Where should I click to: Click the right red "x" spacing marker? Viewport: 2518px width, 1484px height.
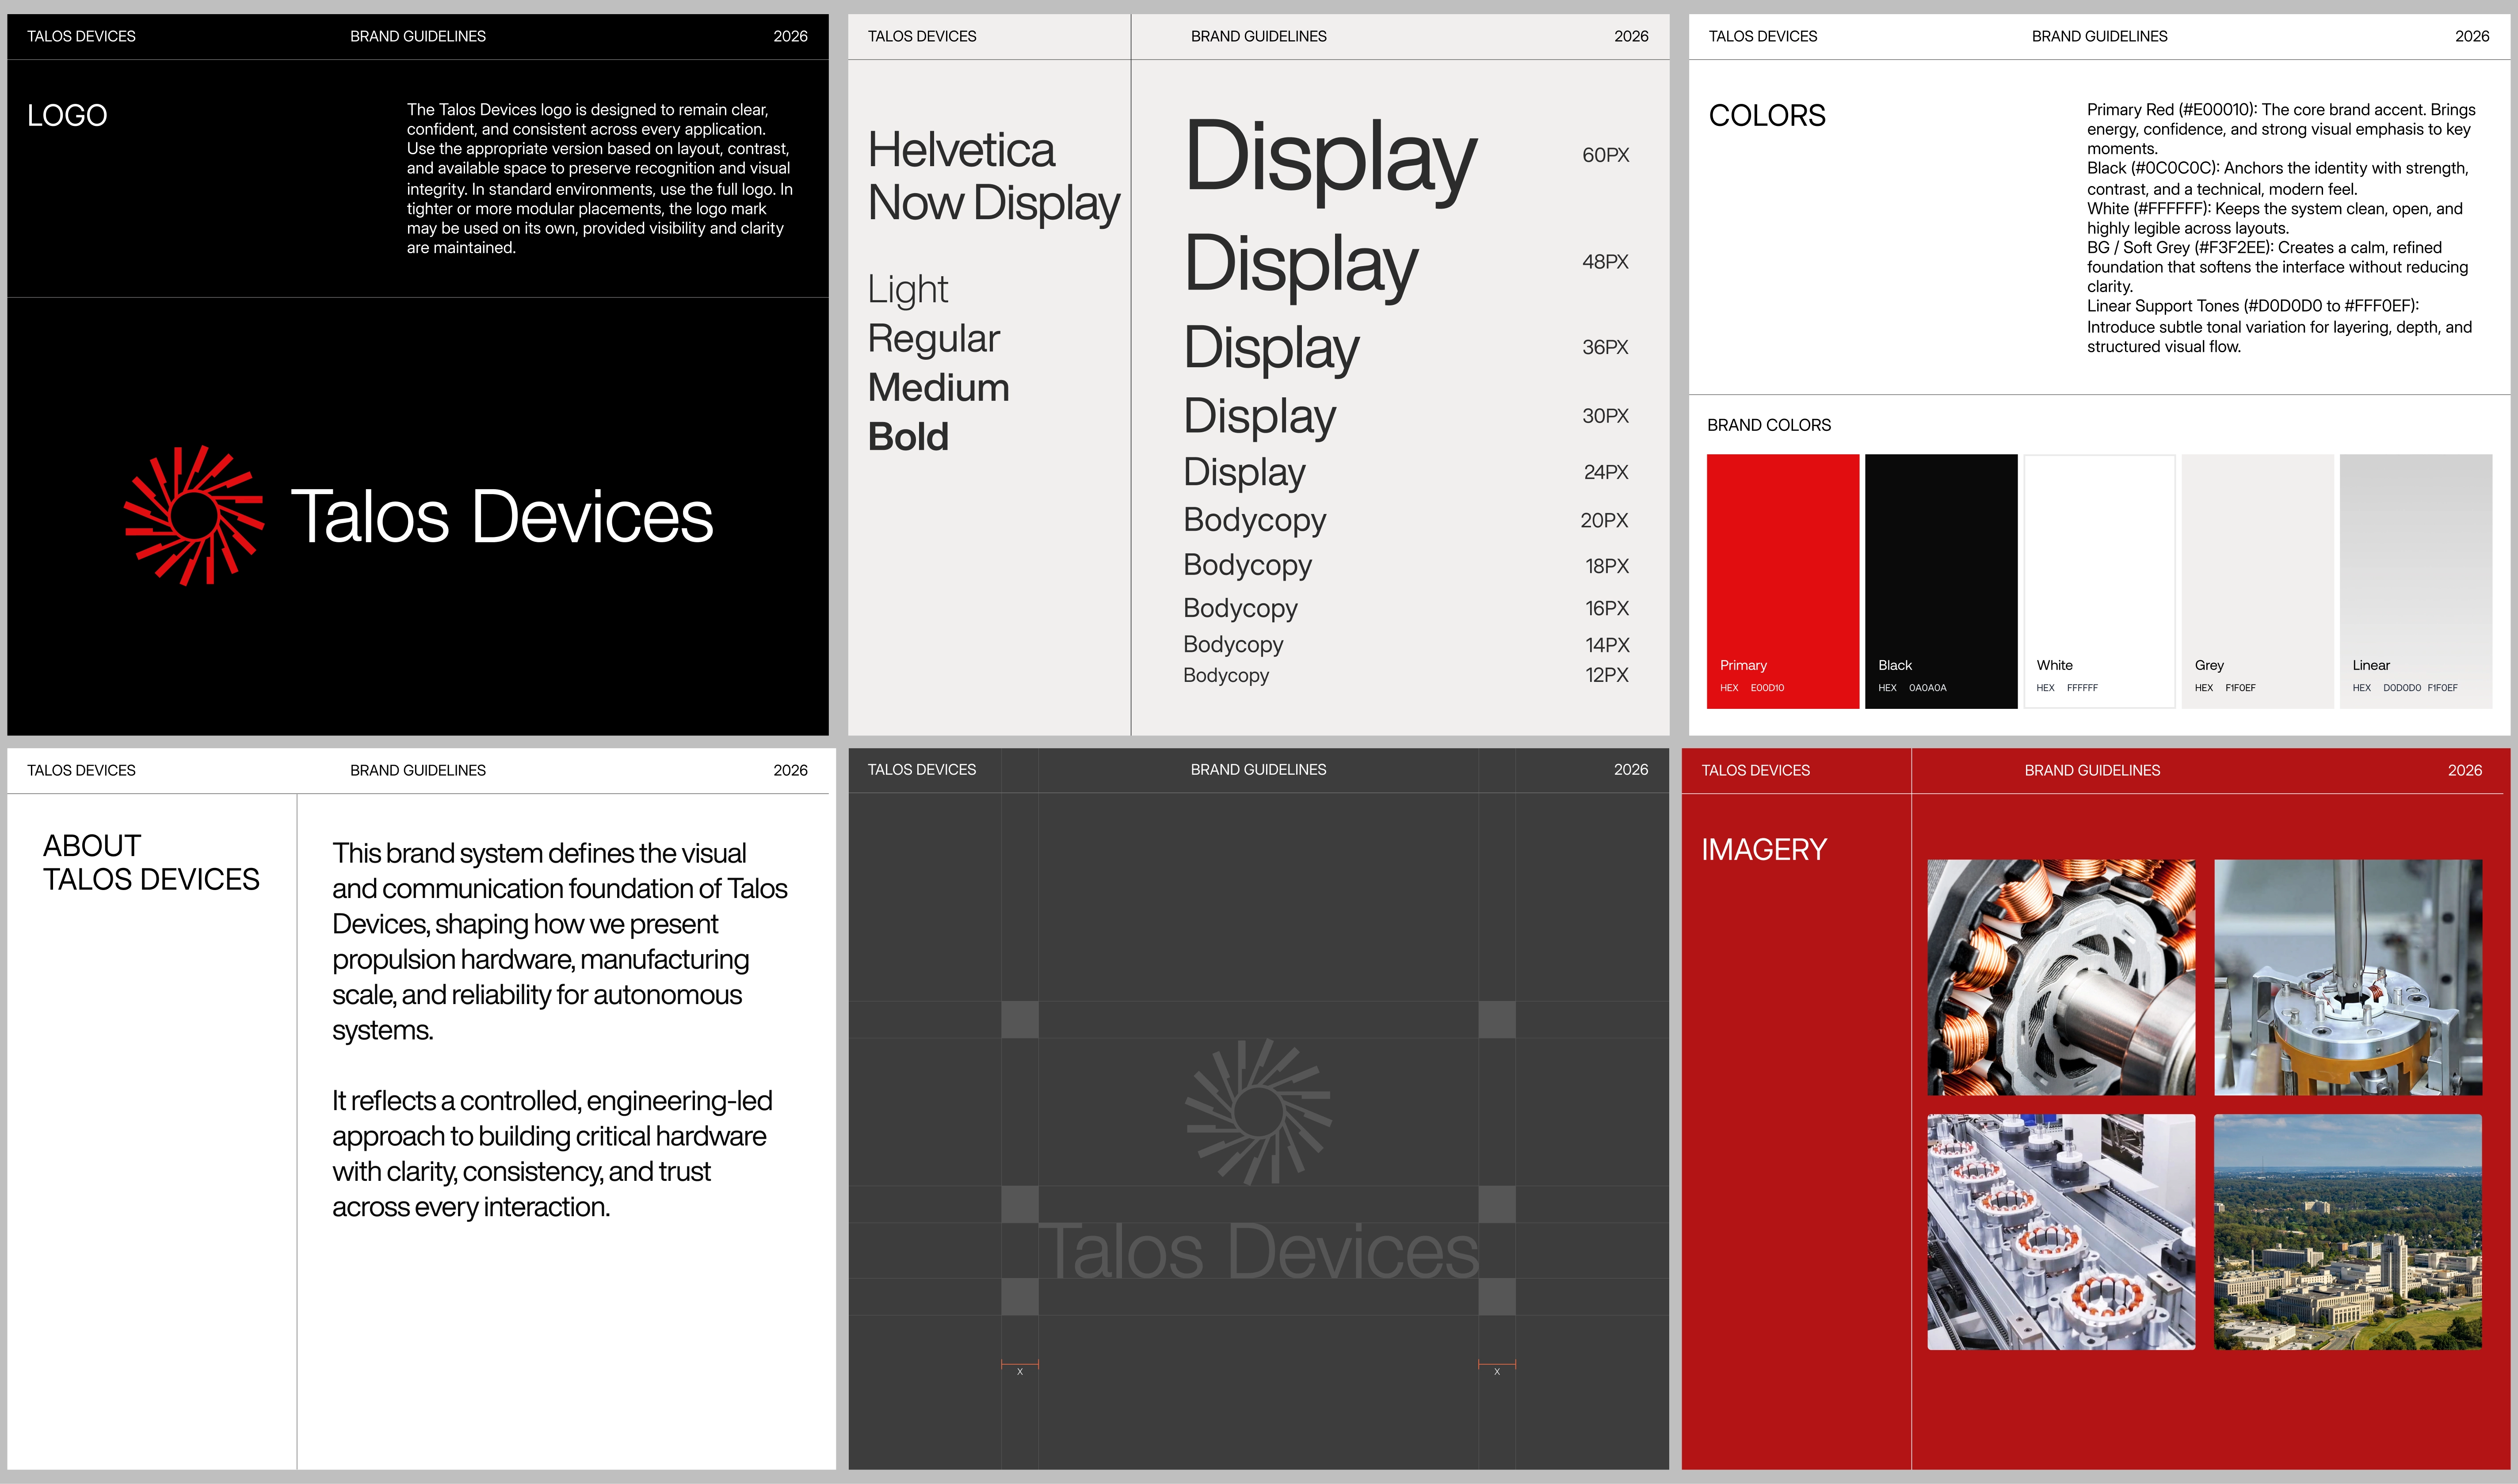[1497, 1367]
